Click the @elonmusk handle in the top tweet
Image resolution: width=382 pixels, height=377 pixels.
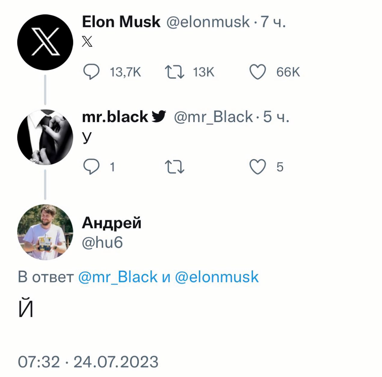coord(208,22)
